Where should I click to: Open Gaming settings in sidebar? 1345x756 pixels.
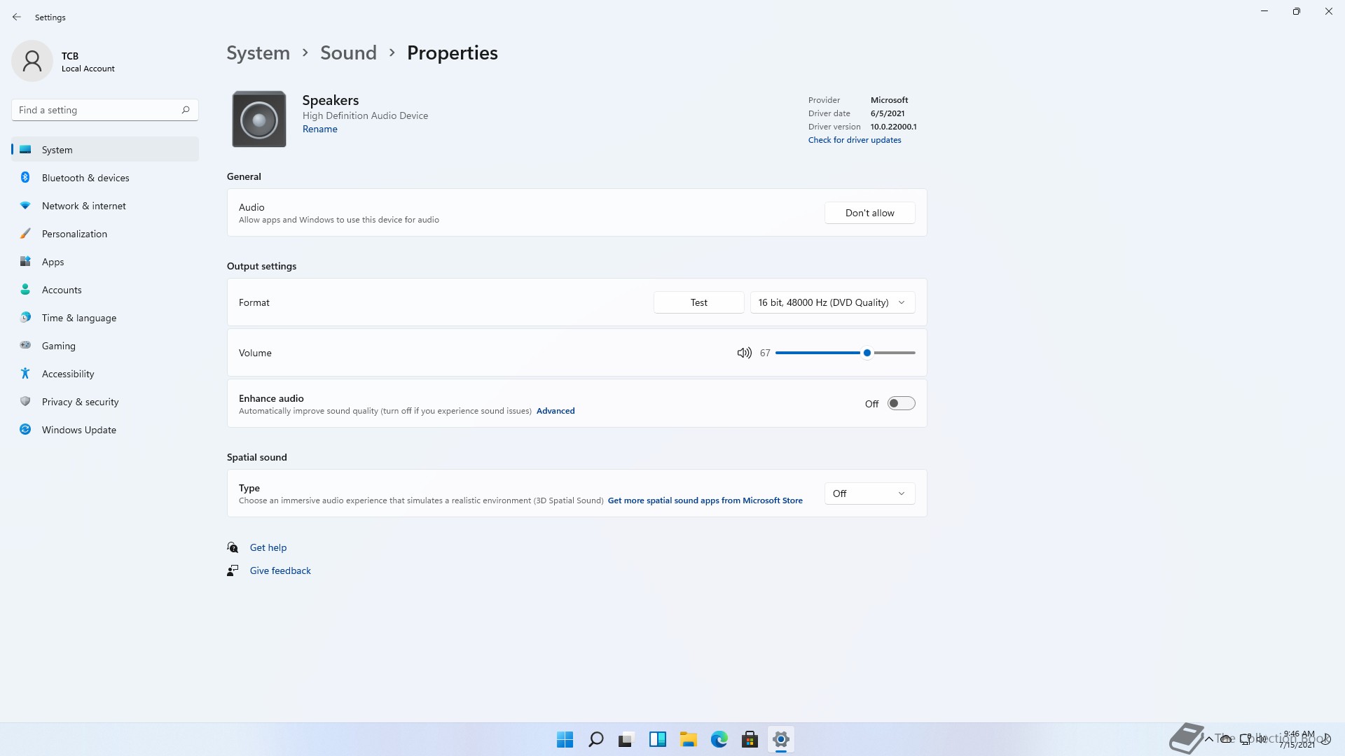point(105,346)
